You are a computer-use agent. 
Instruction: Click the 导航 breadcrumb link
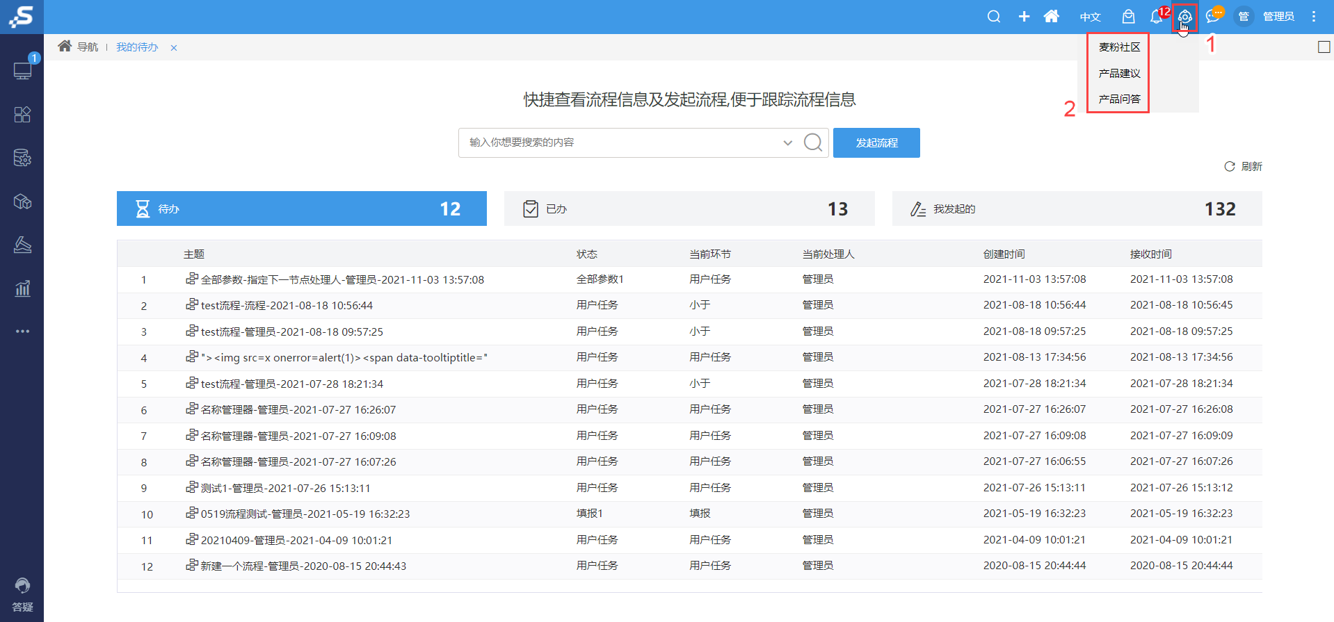click(x=88, y=47)
